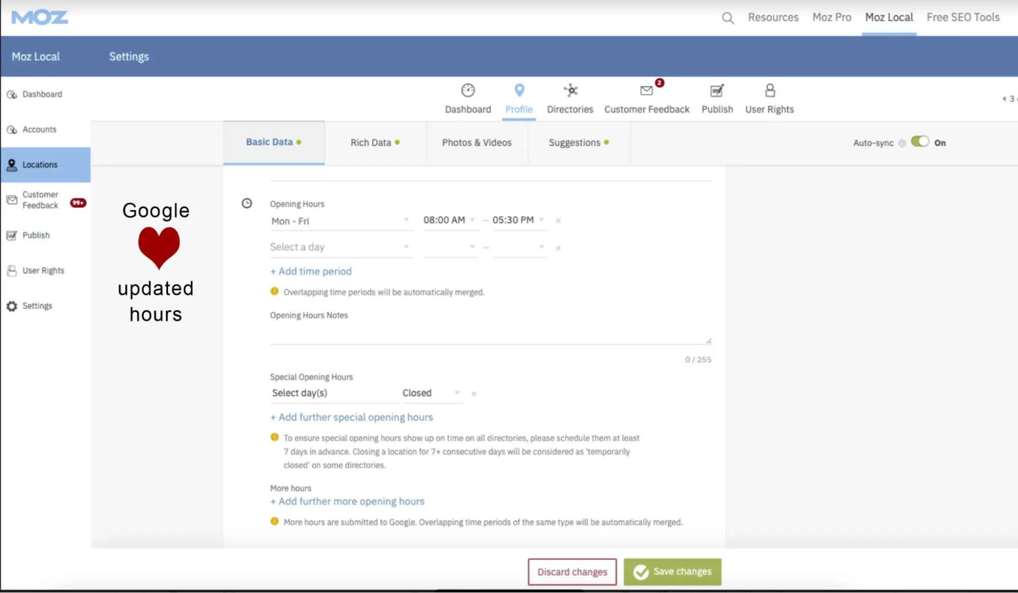Open Customer Feedback envelope icon in top navigation

coord(646,91)
